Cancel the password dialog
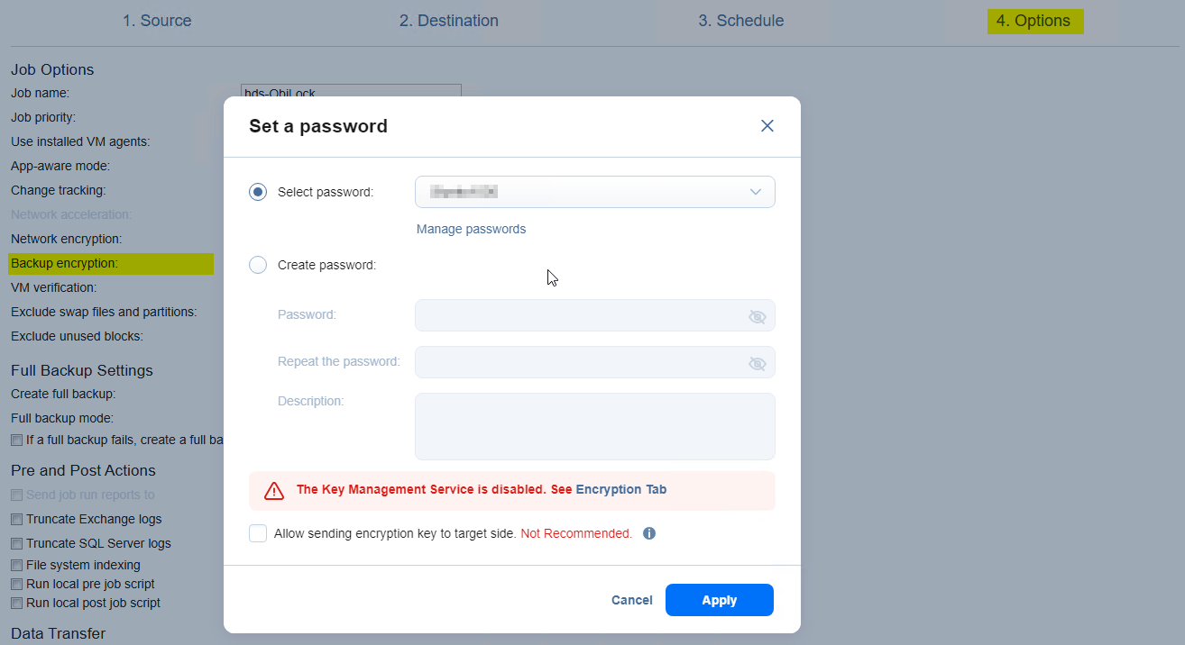 click(x=632, y=600)
